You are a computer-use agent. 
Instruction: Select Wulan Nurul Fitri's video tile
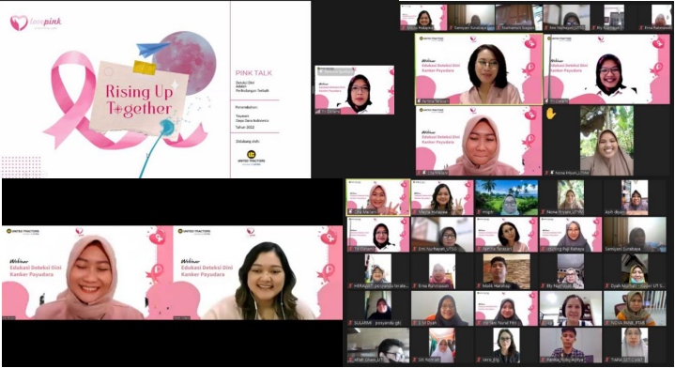[506, 308]
